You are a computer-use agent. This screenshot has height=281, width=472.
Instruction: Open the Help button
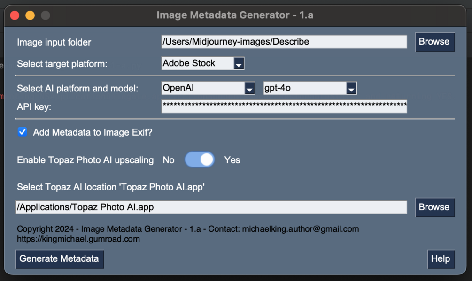[x=441, y=259]
